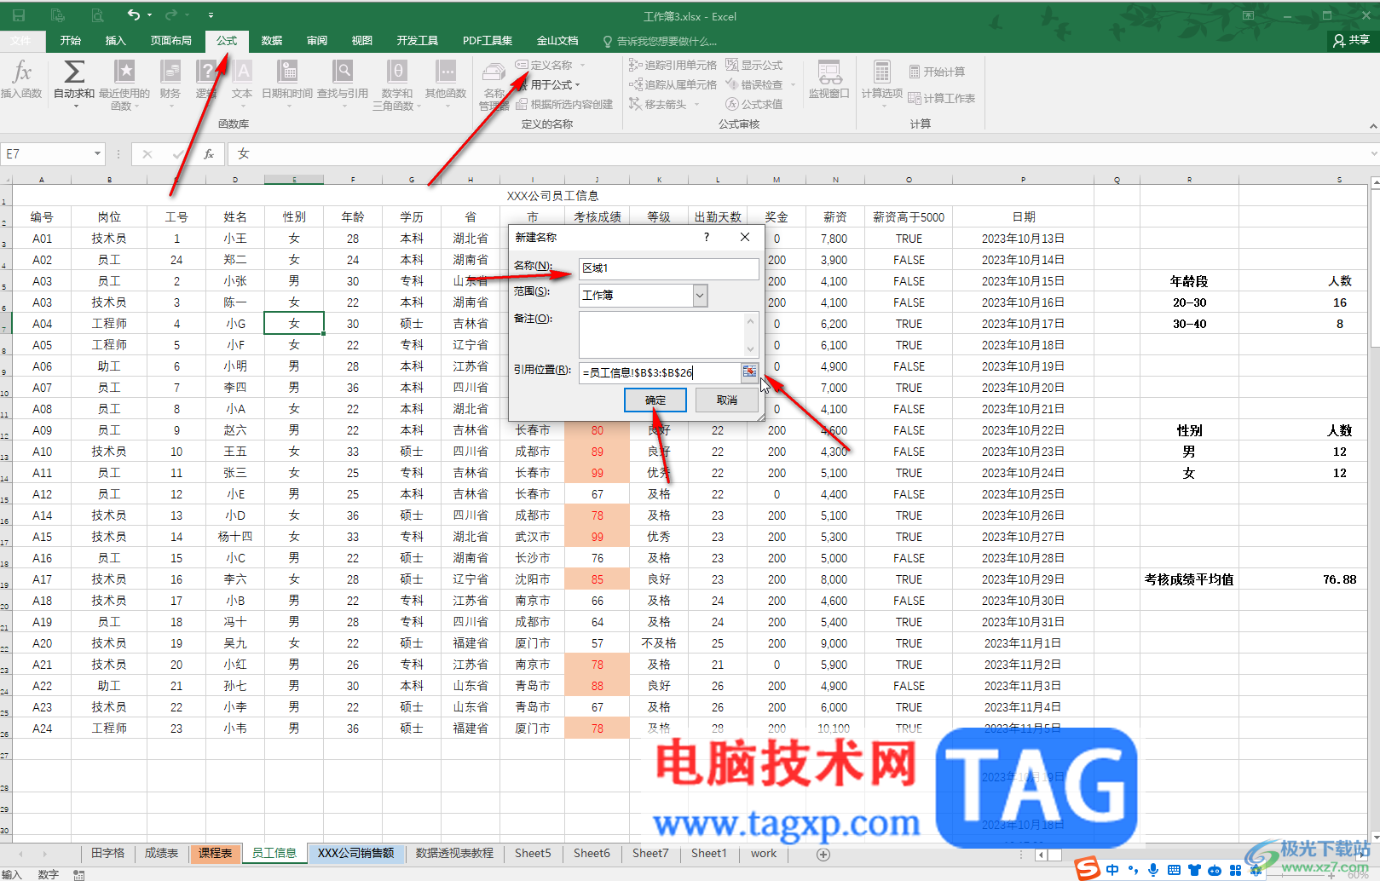Viewport: 1380px width, 881px height.
Task: Click the collapse dialog range selector icon
Action: click(749, 371)
